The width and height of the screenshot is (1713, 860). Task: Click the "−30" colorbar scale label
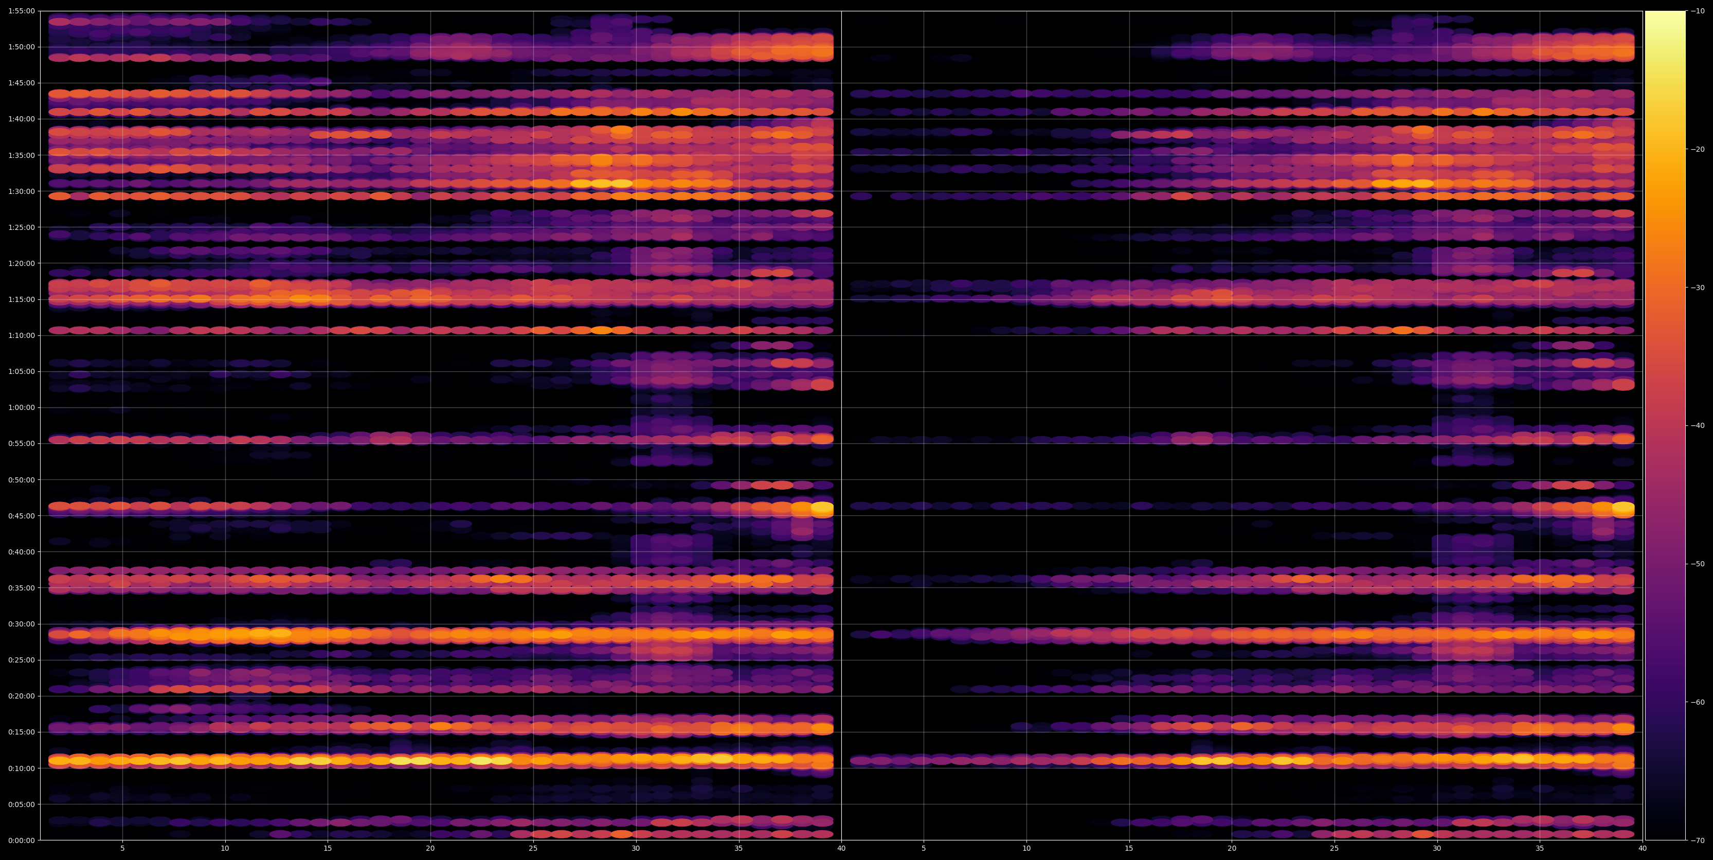pos(1697,288)
